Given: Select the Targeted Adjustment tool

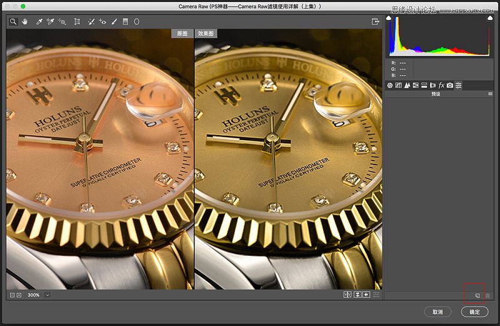Looking at the screenshot, I should coord(62,22).
